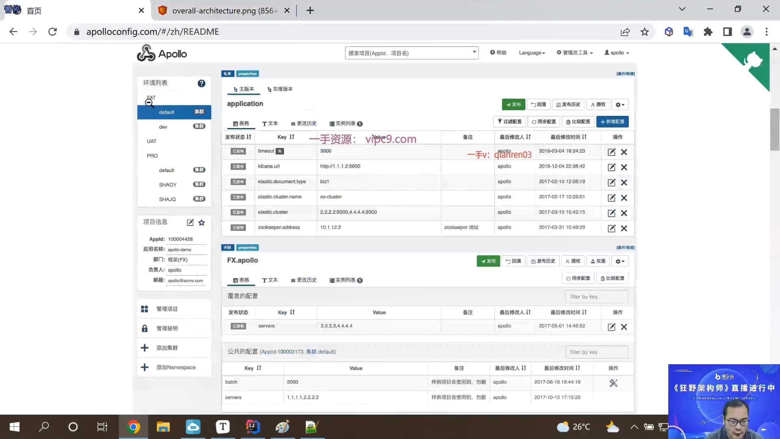Edit project info with the pencil icon

coord(190,222)
